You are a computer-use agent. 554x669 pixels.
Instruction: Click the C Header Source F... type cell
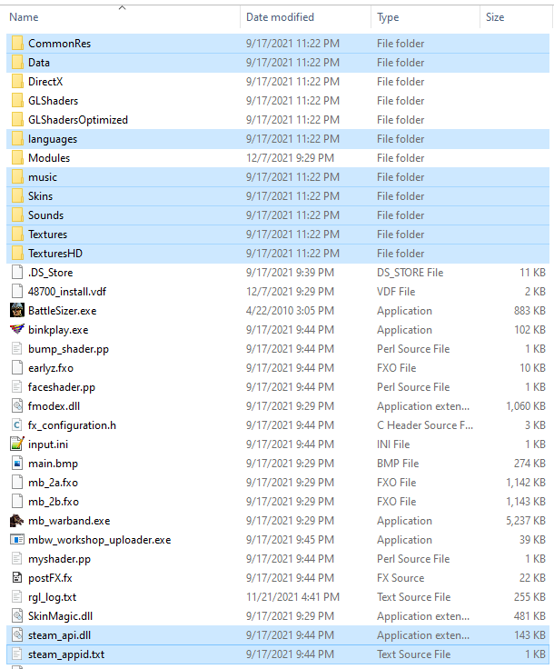click(x=425, y=425)
